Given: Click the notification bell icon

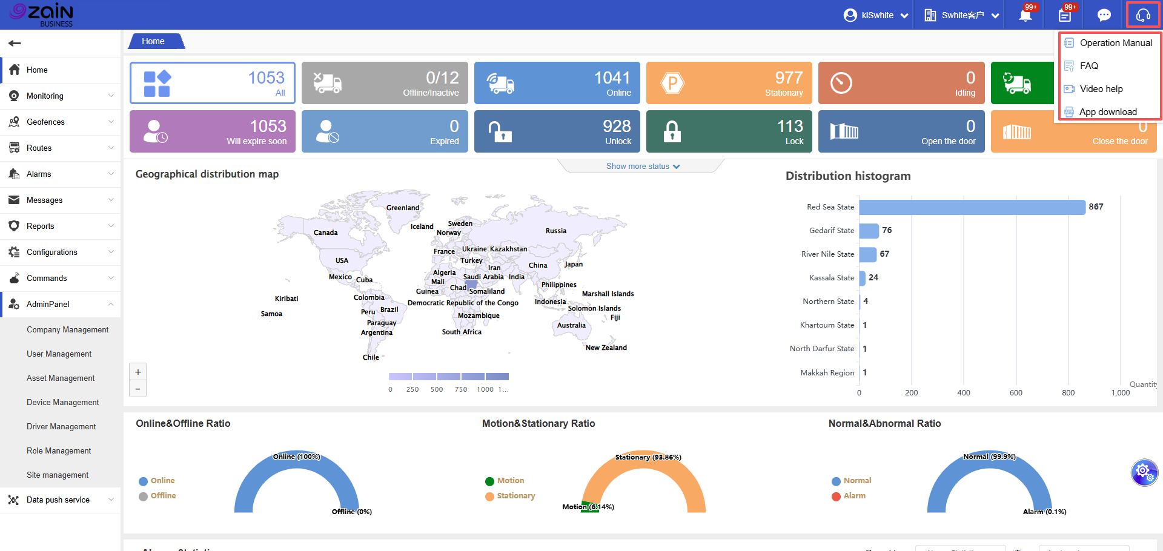Looking at the screenshot, I should [1025, 15].
